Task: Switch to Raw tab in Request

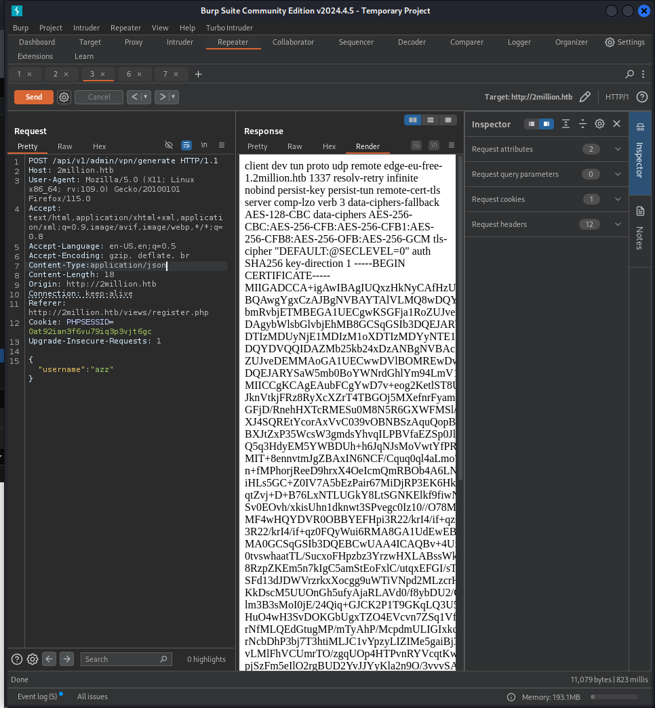Action: [64, 146]
